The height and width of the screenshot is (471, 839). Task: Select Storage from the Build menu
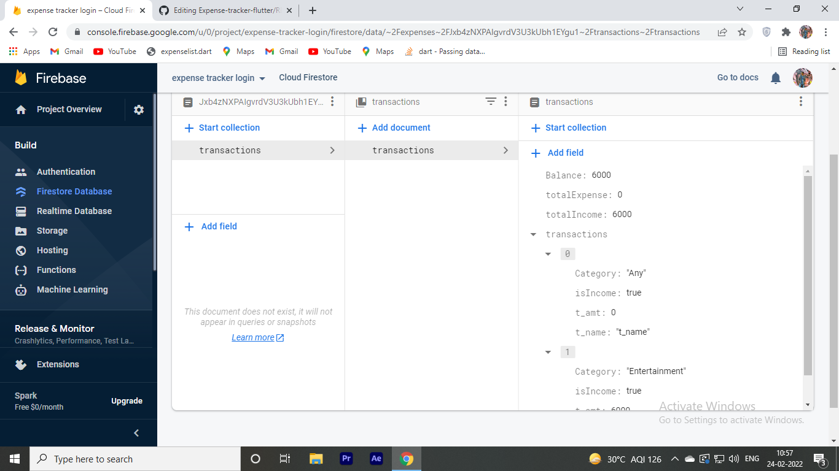pos(52,231)
